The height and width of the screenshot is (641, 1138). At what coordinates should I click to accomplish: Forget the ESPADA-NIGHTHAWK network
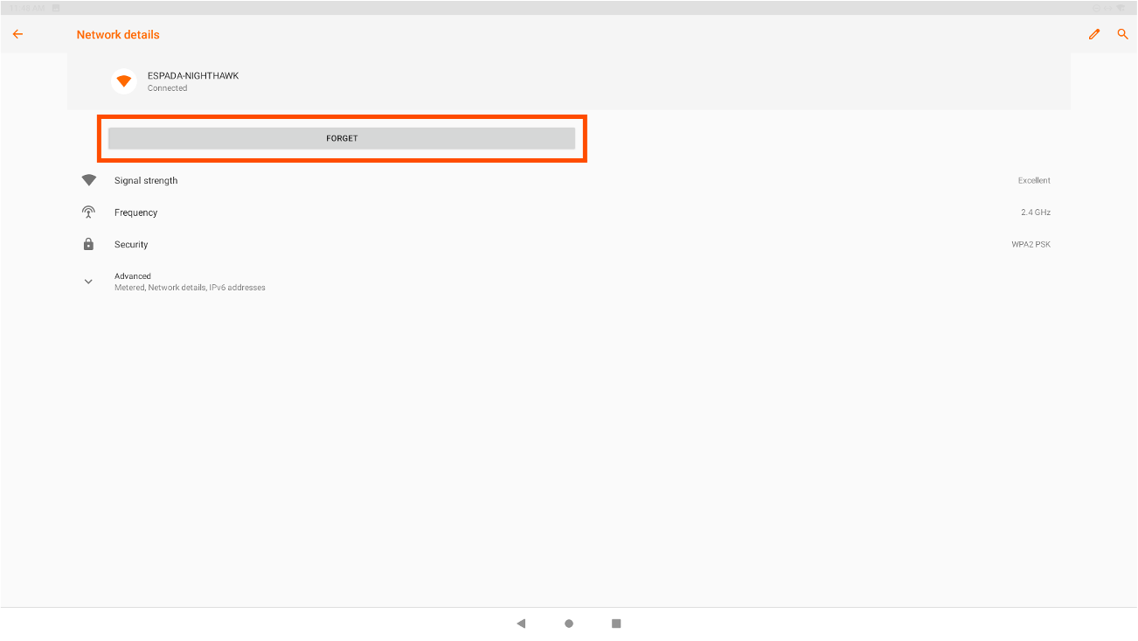(x=342, y=138)
